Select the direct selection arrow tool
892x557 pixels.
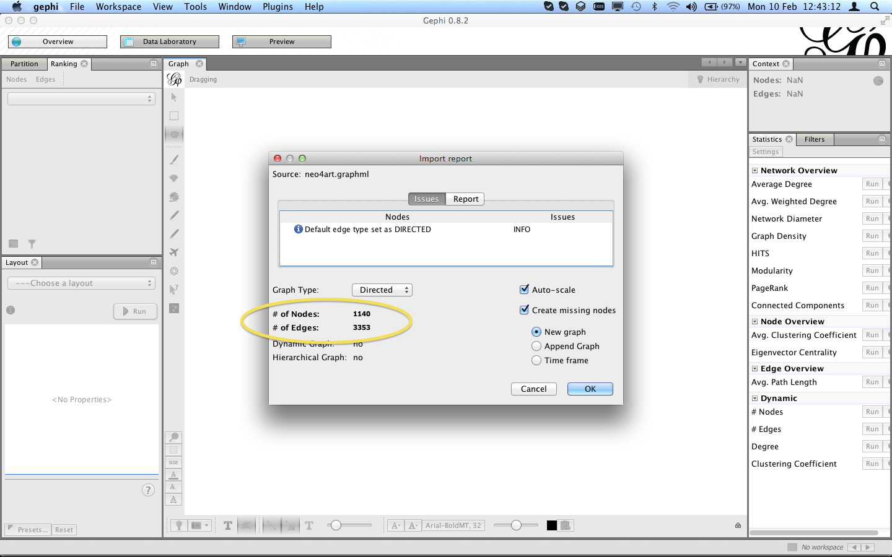(174, 98)
